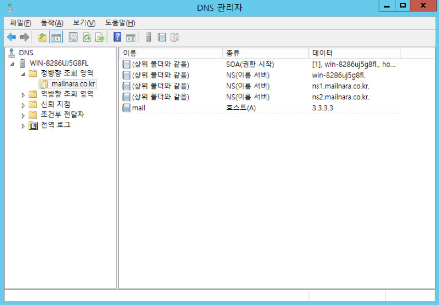Select the 정방향 조회 영역 label

(x=67, y=73)
